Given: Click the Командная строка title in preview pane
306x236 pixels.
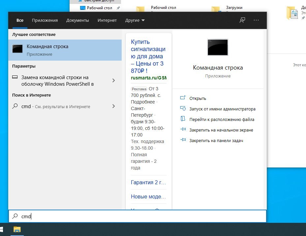Looking at the screenshot, I should pyautogui.click(x=218, y=68).
